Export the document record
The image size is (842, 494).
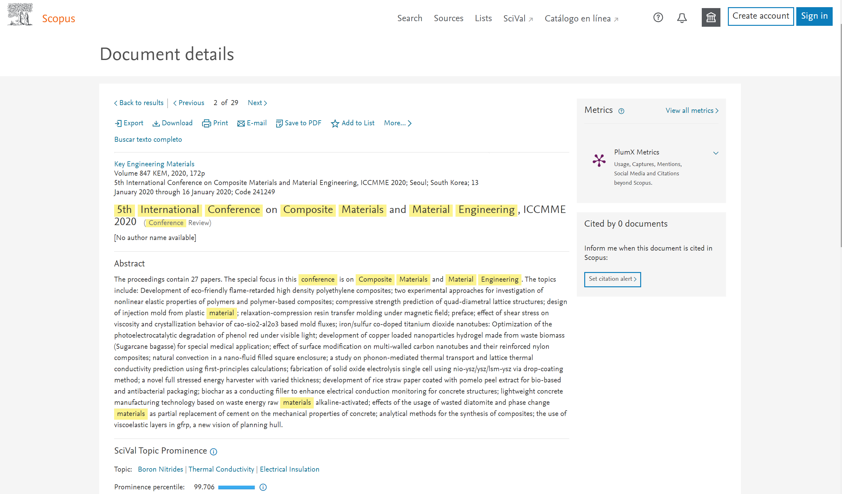point(129,123)
